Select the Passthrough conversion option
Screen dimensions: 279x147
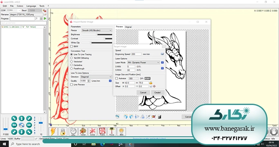pos(71,69)
